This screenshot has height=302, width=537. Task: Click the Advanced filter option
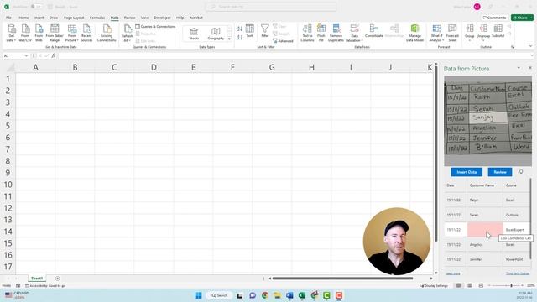click(x=283, y=41)
